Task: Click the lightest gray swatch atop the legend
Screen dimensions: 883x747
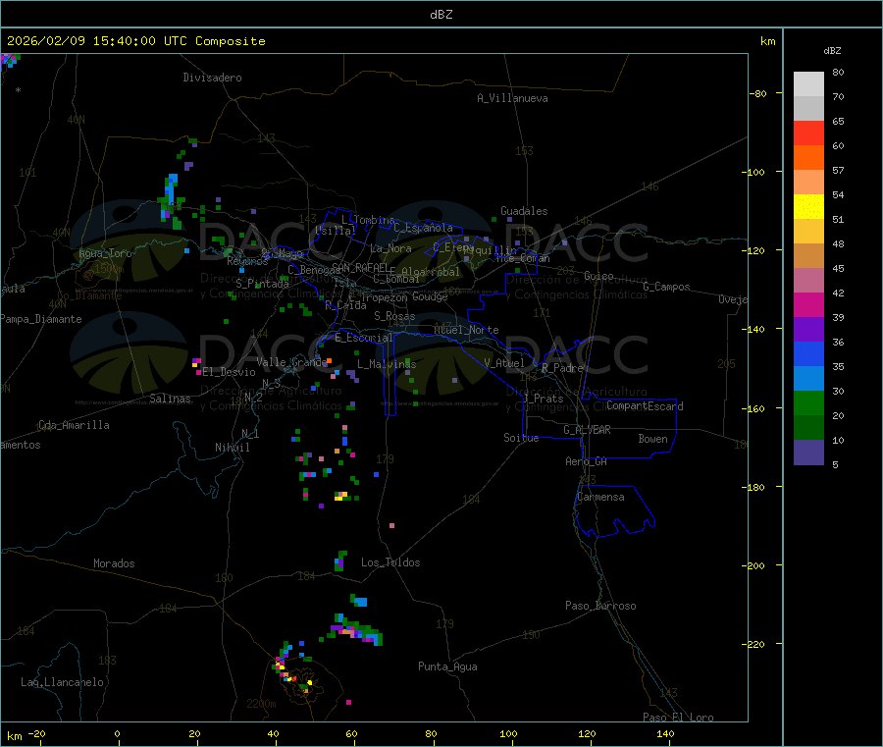Action: tap(808, 83)
